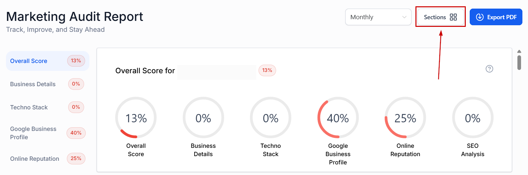
Task: Go to Business Details sidebar section
Action: [x=33, y=84]
